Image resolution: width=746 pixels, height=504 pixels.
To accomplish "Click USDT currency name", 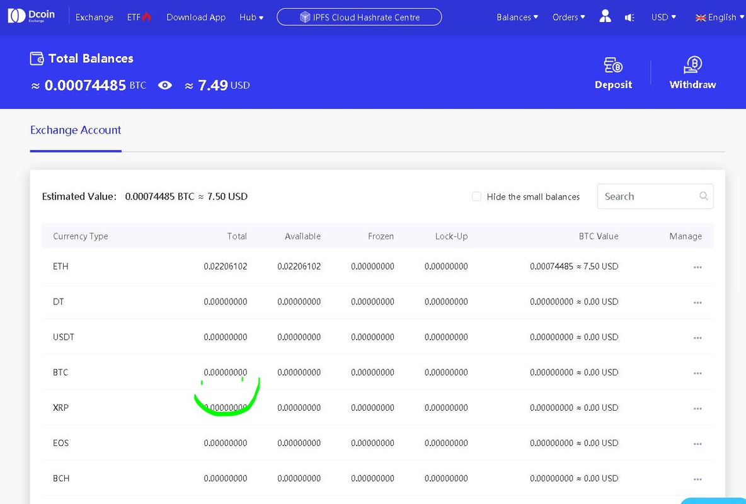I will [x=63, y=337].
